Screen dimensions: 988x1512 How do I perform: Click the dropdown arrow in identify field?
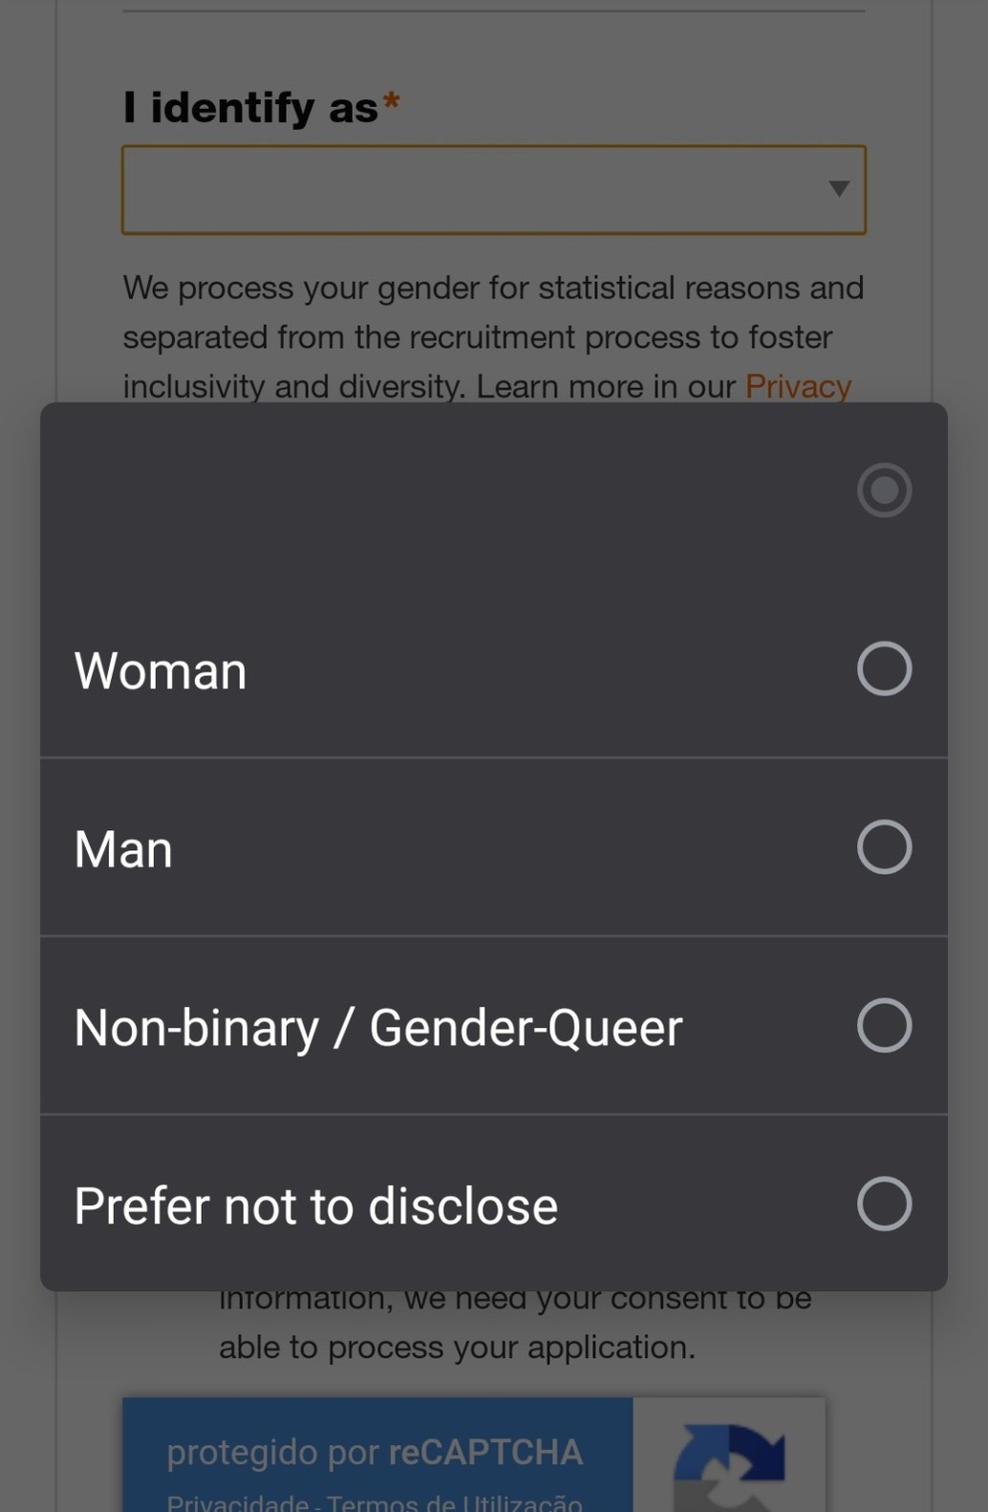pyautogui.click(x=839, y=189)
